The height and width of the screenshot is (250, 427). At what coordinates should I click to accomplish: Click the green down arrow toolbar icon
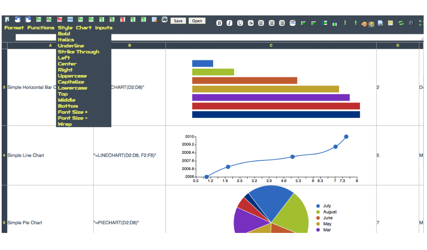pos(345,23)
